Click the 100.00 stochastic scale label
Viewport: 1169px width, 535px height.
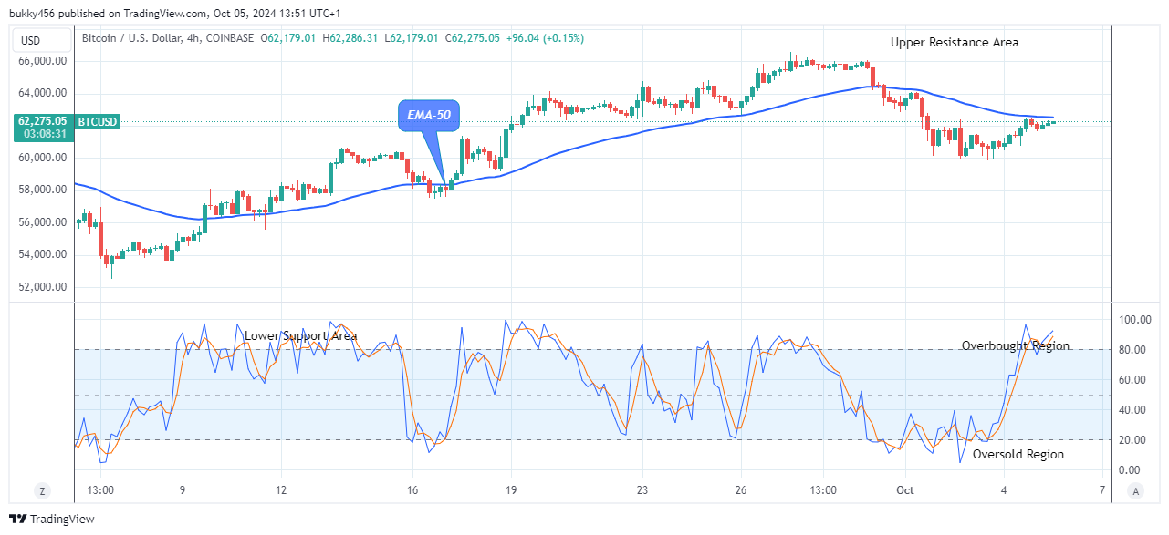[x=1134, y=320]
